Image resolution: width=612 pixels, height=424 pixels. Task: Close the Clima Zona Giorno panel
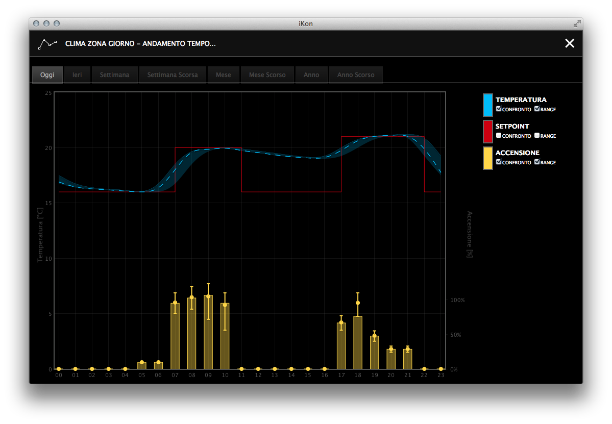pos(570,43)
